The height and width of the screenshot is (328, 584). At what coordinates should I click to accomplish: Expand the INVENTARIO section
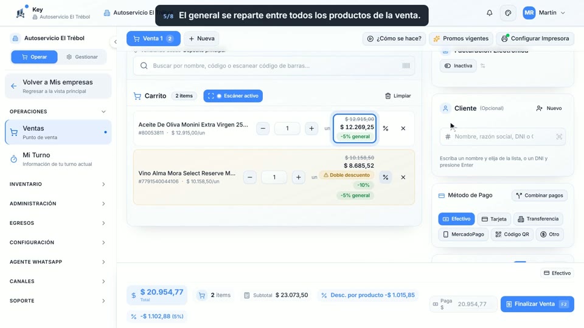(58, 184)
